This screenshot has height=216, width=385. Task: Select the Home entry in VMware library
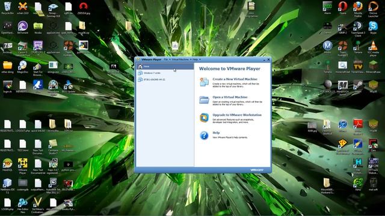click(x=165, y=67)
